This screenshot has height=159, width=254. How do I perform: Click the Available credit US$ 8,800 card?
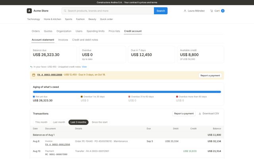pyautogui.click(x=200, y=54)
